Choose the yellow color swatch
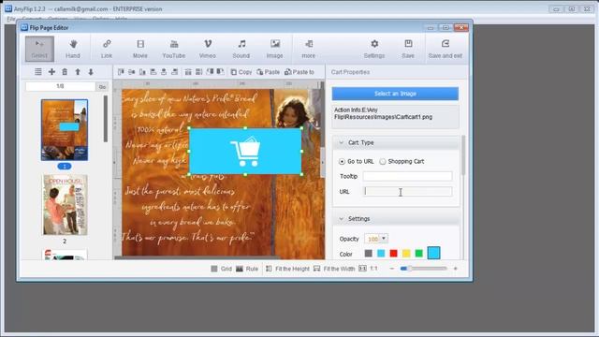 406,254
